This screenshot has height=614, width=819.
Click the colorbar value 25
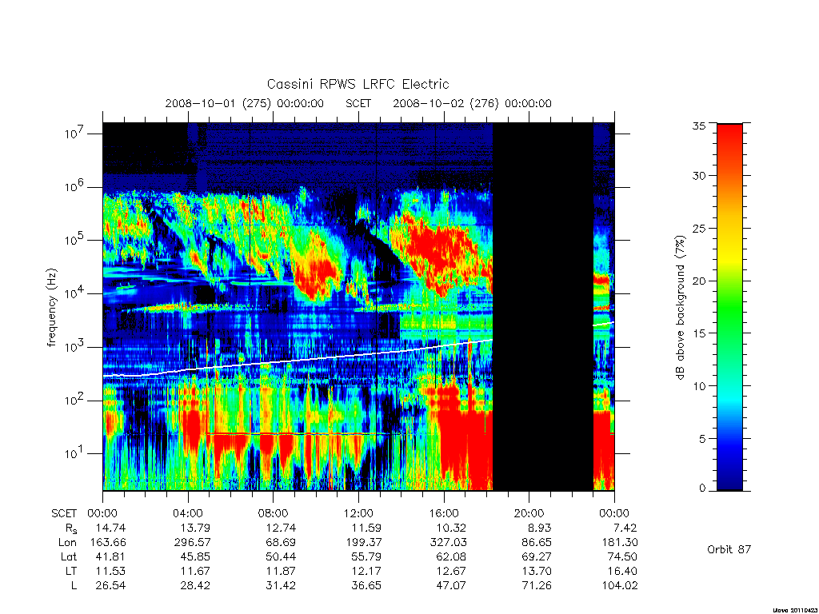pyautogui.click(x=699, y=228)
